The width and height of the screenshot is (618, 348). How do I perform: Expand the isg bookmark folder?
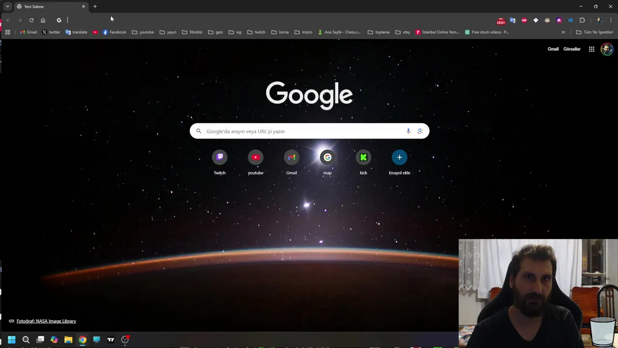pos(235,32)
